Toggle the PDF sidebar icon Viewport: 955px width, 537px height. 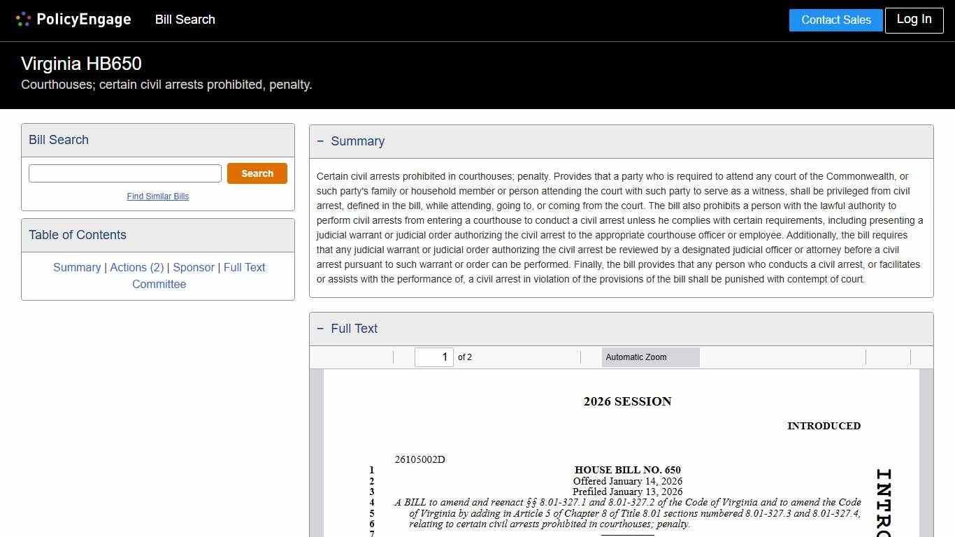[x=322, y=357]
